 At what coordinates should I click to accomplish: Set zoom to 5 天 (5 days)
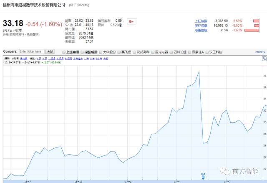[x=45, y=58]
